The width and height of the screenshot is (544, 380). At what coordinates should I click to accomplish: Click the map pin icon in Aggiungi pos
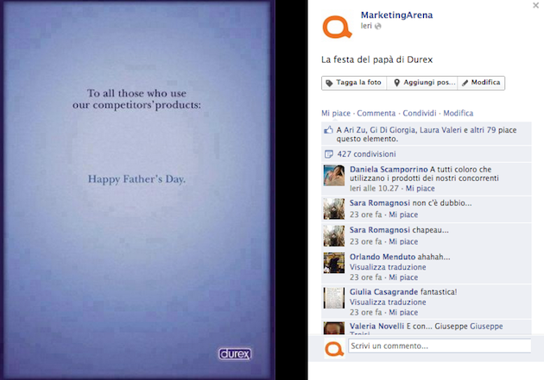397,83
